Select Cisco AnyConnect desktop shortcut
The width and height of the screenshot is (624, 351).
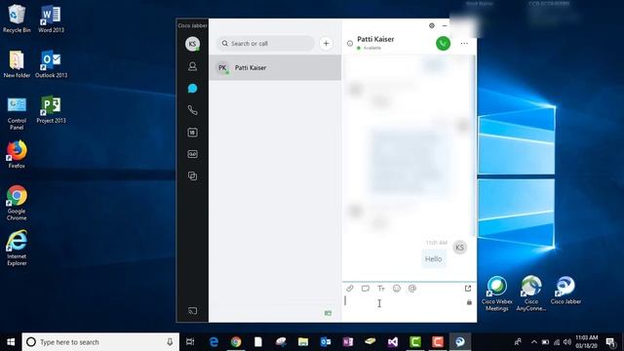pyautogui.click(x=531, y=293)
